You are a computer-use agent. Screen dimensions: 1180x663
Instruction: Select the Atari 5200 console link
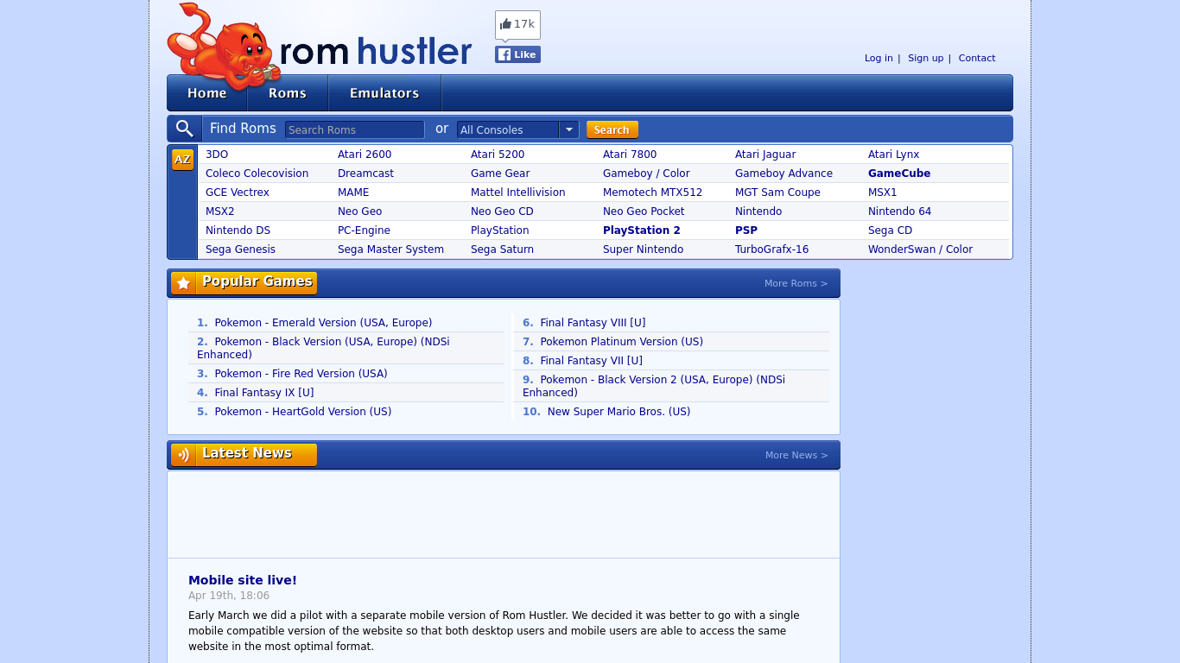click(x=498, y=155)
